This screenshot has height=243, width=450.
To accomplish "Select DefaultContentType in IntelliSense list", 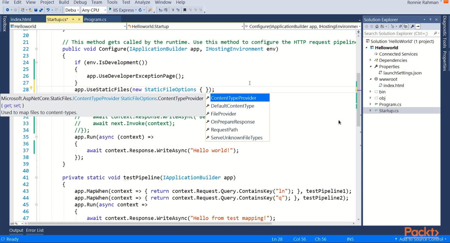I will 237,106.
